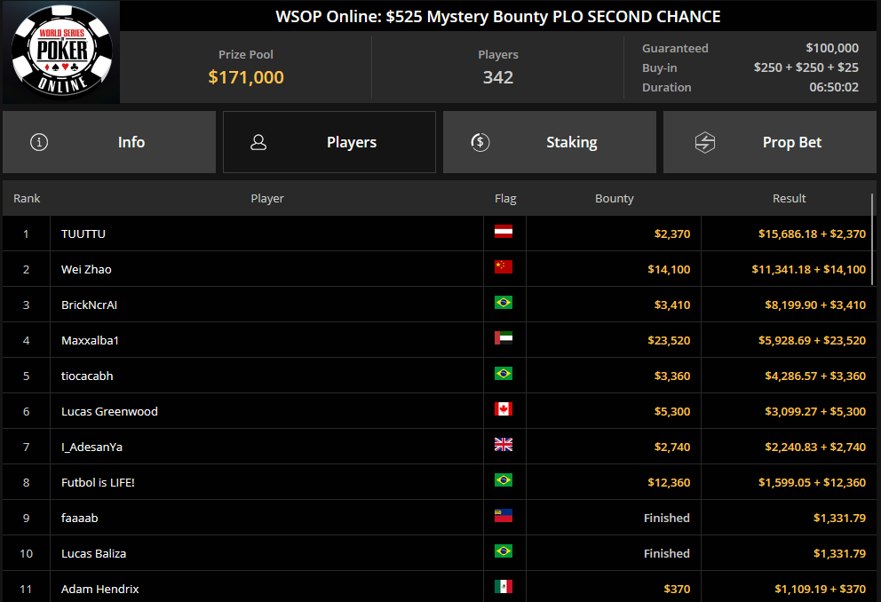Click the China flag beside Wei Zhao
This screenshot has height=602, width=881.
[x=504, y=266]
